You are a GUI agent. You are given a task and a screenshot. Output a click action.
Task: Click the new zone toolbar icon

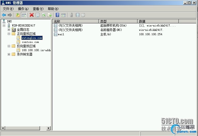click(83, 15)
